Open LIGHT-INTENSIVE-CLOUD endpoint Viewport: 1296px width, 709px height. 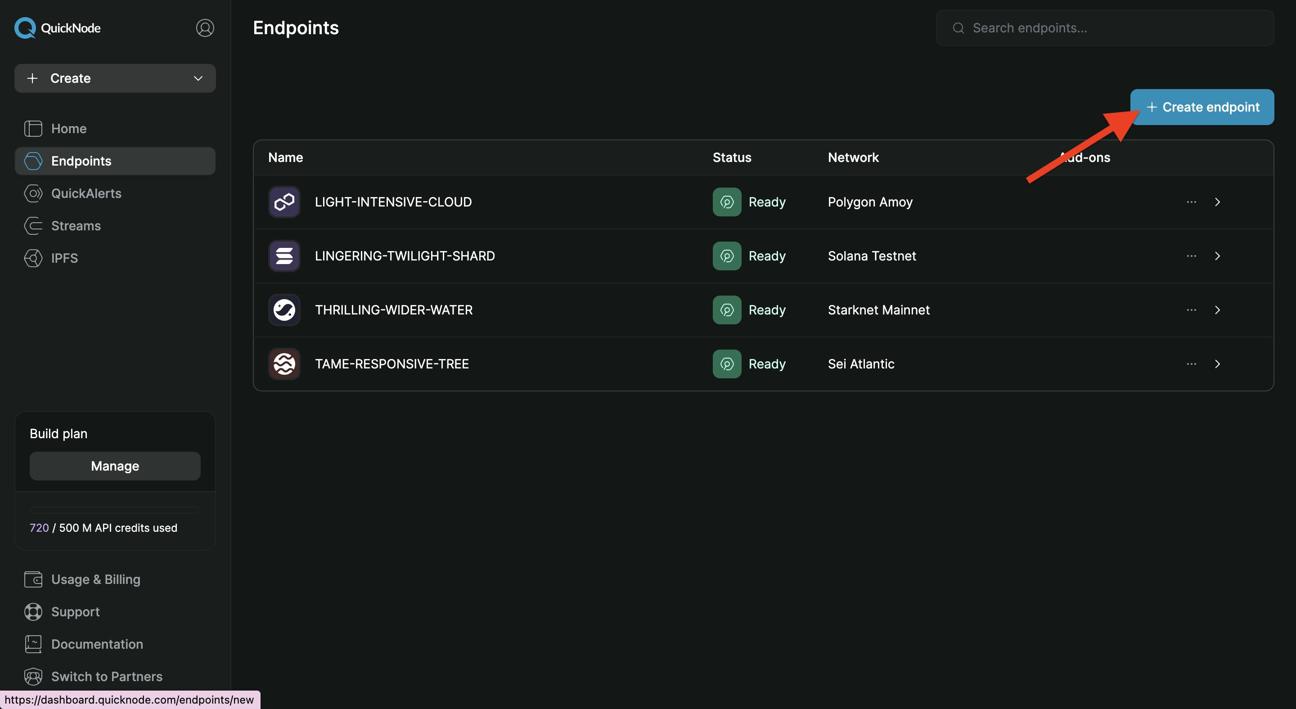pyautogui.click(x=393, y=202)
